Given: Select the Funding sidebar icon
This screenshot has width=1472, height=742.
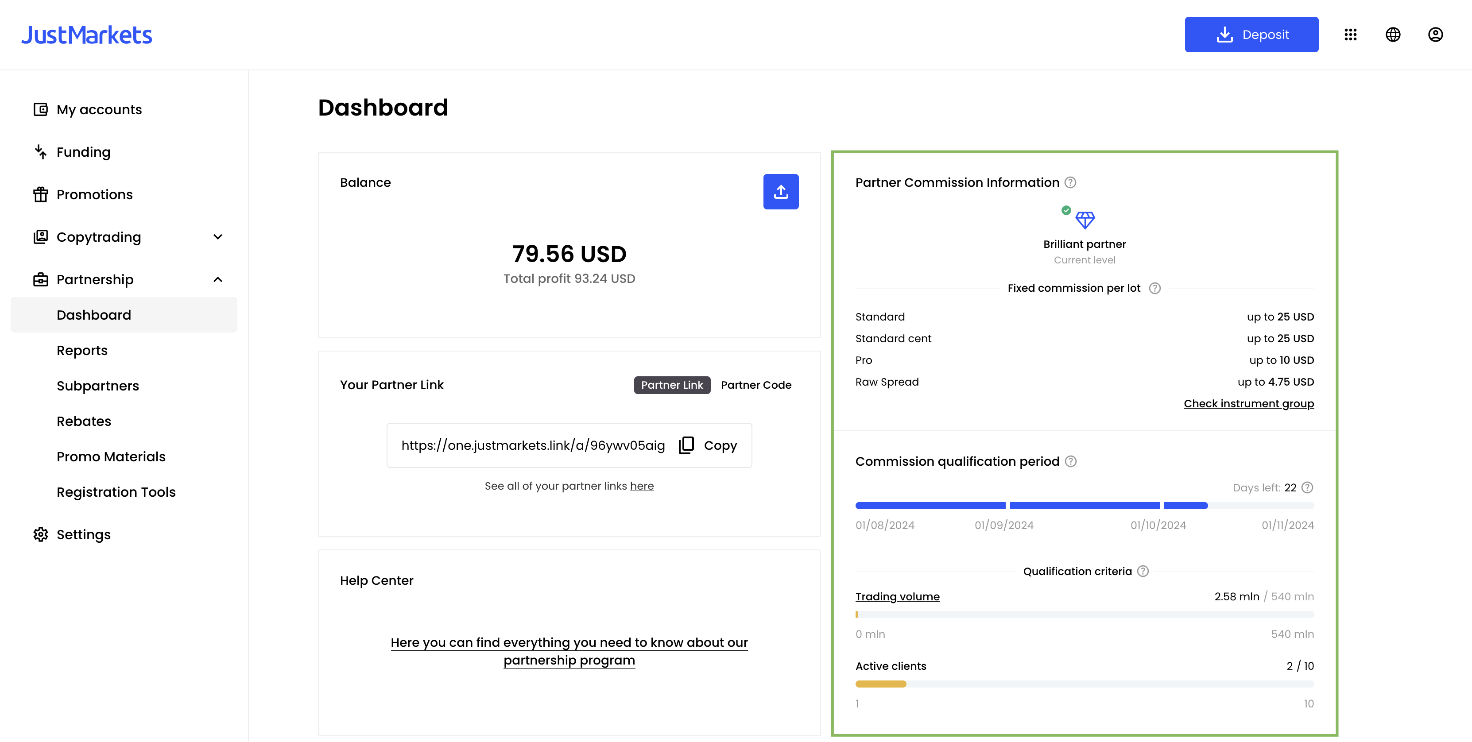Looking at the screenshot, I should (x=41, y=152).
